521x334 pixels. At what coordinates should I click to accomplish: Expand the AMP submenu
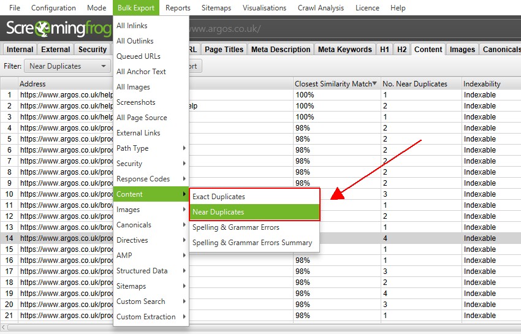click(x=151, y=255)
